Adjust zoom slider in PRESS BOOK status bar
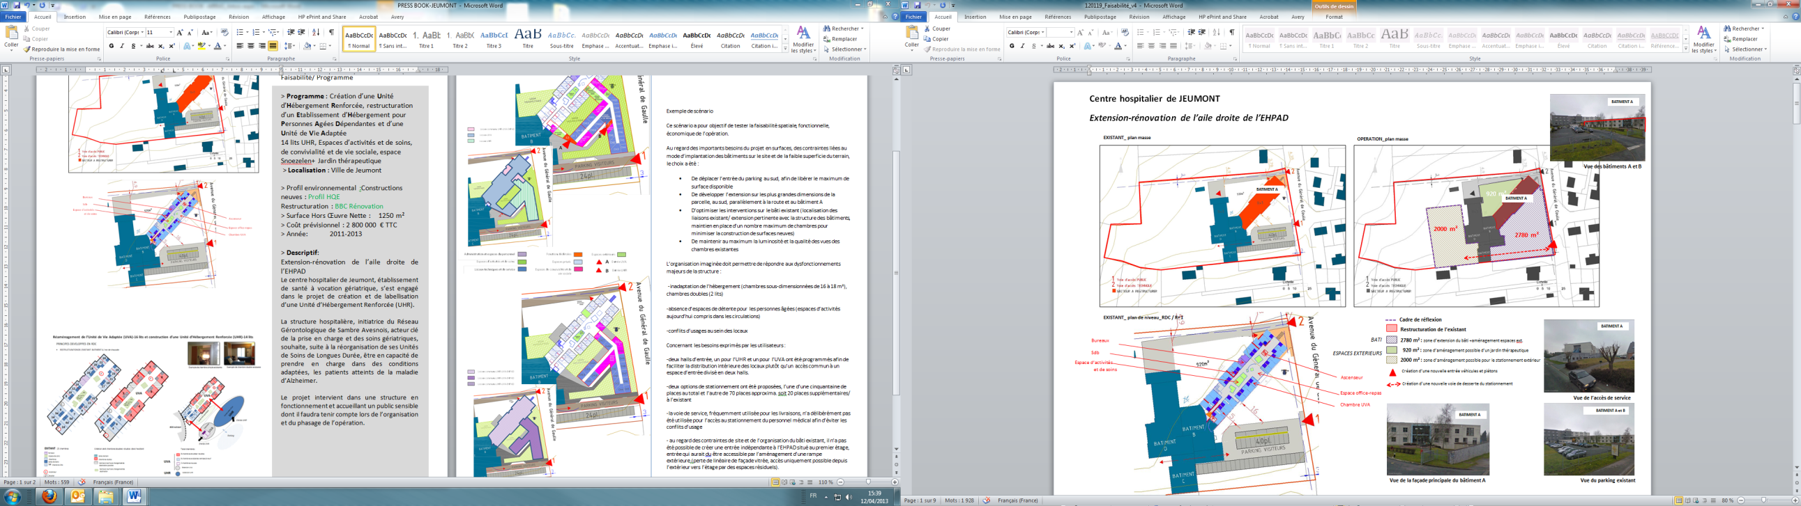 867,482
